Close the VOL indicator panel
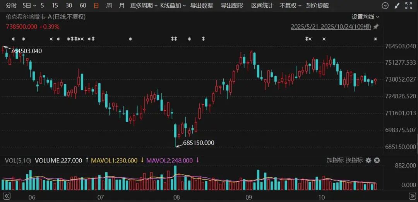Viewport: 418px width, 202px height. [x=377, y=160]
